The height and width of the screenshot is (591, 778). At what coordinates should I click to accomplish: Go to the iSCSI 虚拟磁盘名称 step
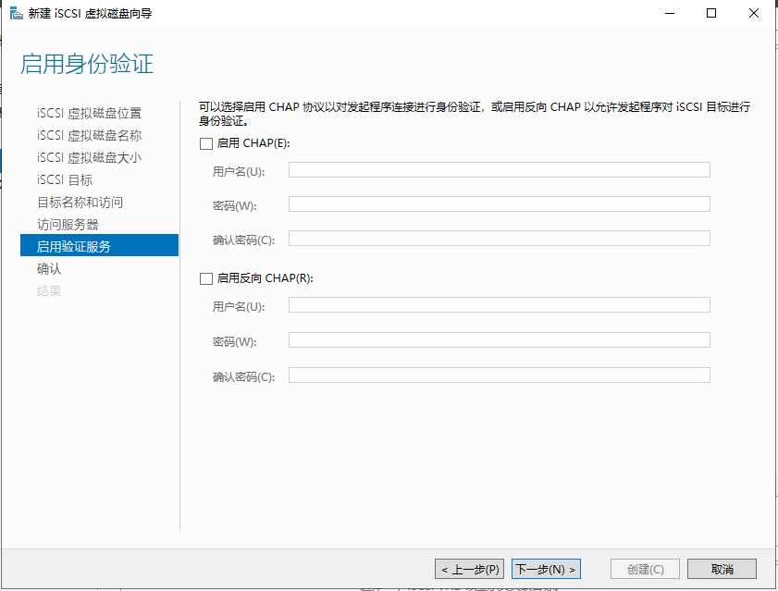click(x=90, y=135)
